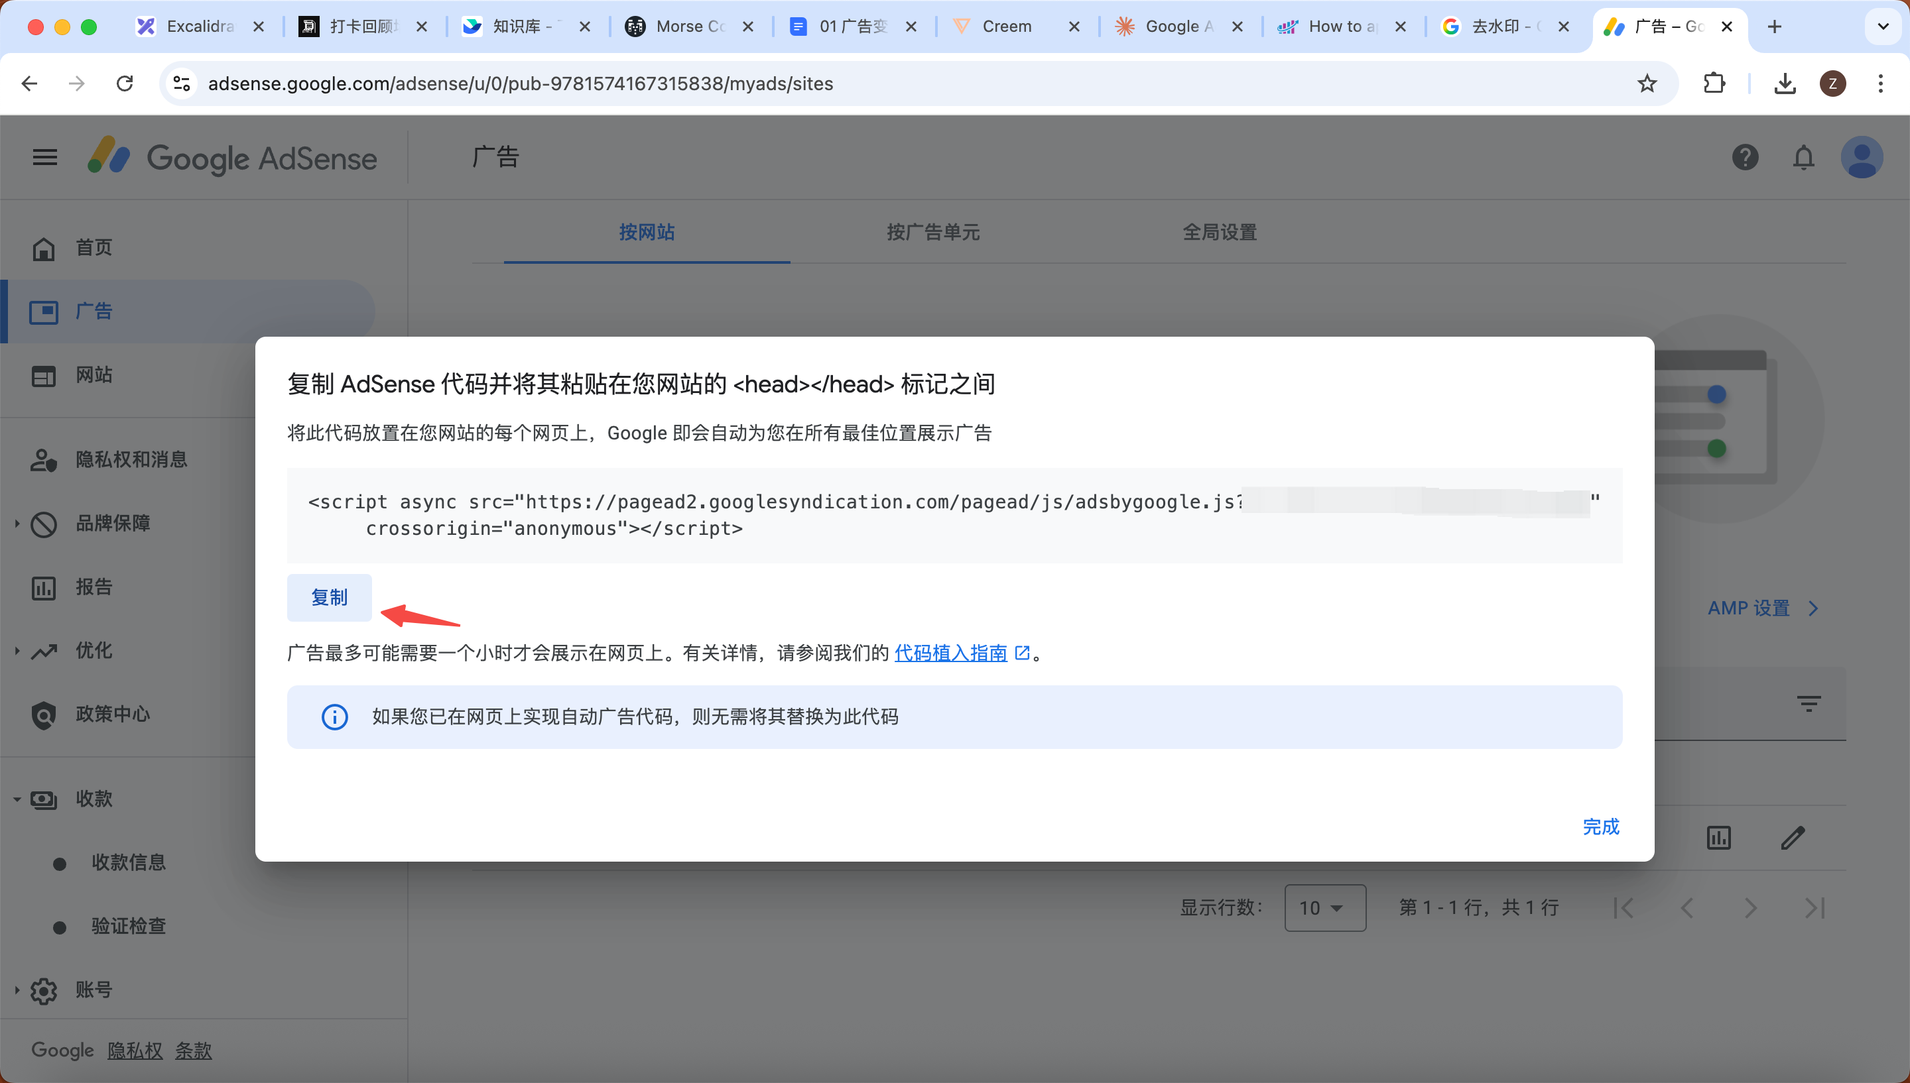This screenshot has width=1910, height=1083.
Task: Switch to the 按网站 tab
Action: pos(647,232)
